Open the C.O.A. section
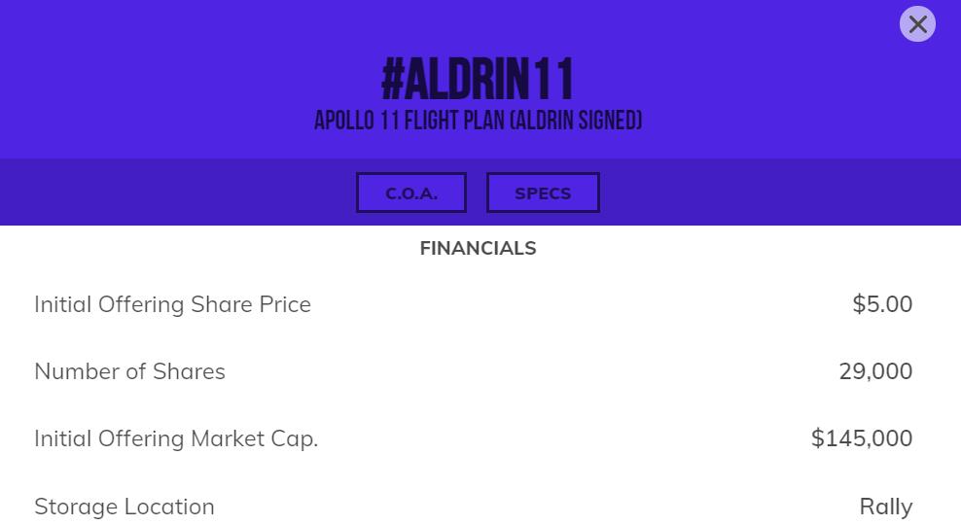Viewport: 961px width, 525px height. (x=411, y=192)
